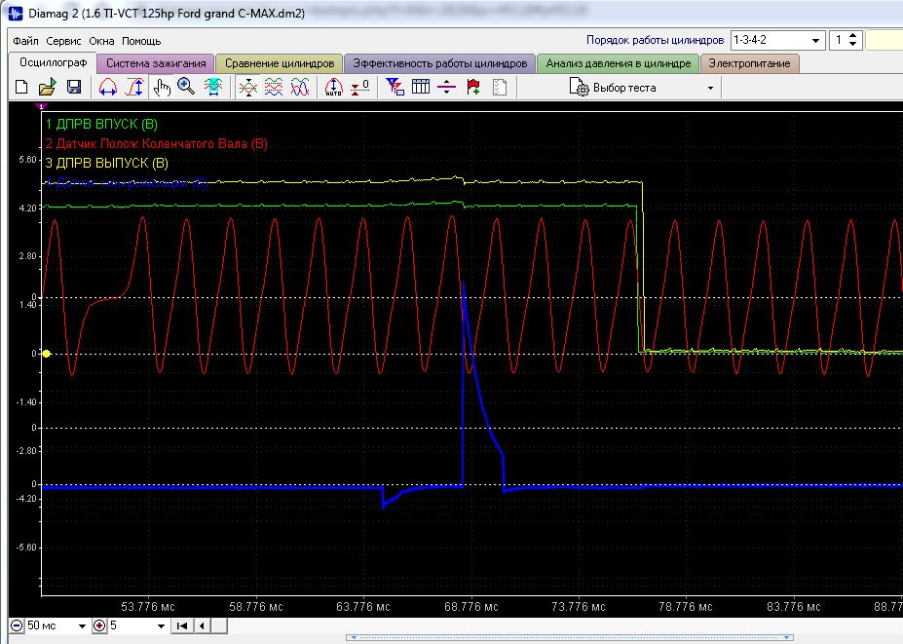Select the magnifier zoom tool
Viewport: 903px width, 644px height.
[x=186, y=87]
